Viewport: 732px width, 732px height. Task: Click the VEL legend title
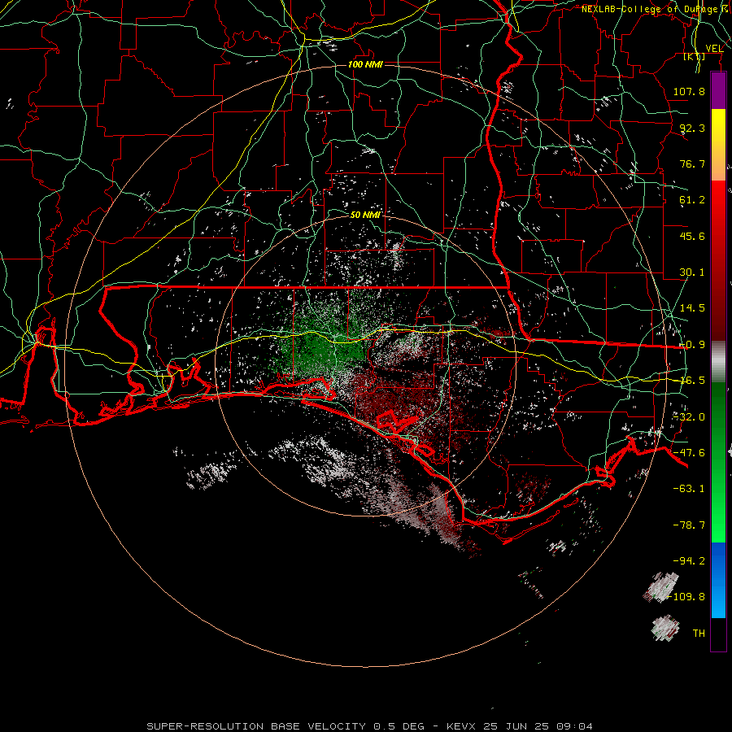click(714, 49)
